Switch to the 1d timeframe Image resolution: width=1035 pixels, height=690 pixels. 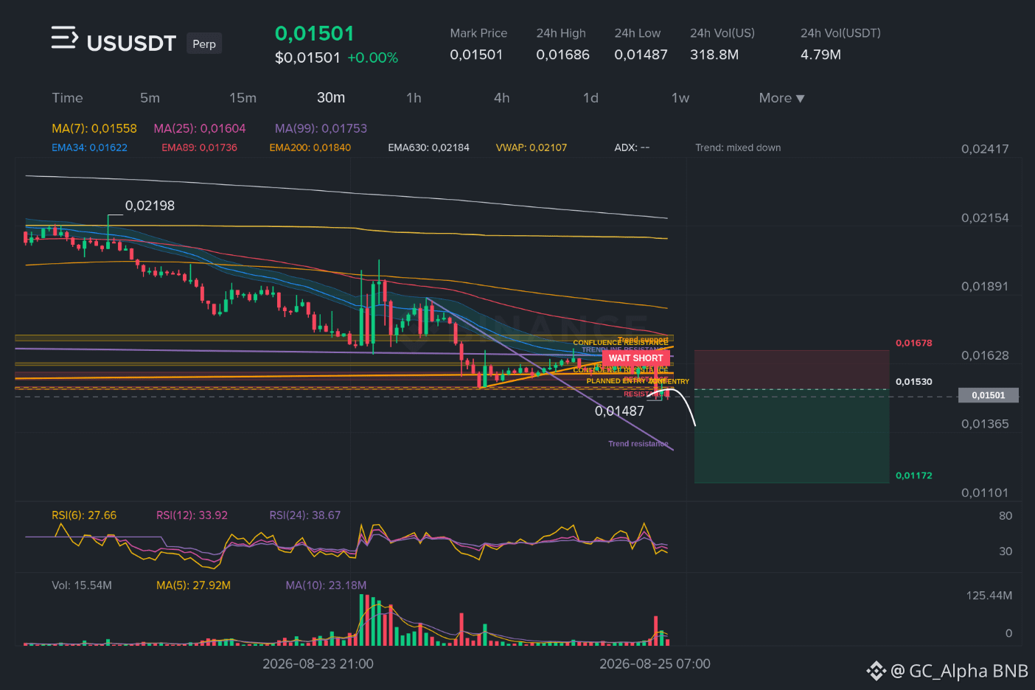point(590,98)
